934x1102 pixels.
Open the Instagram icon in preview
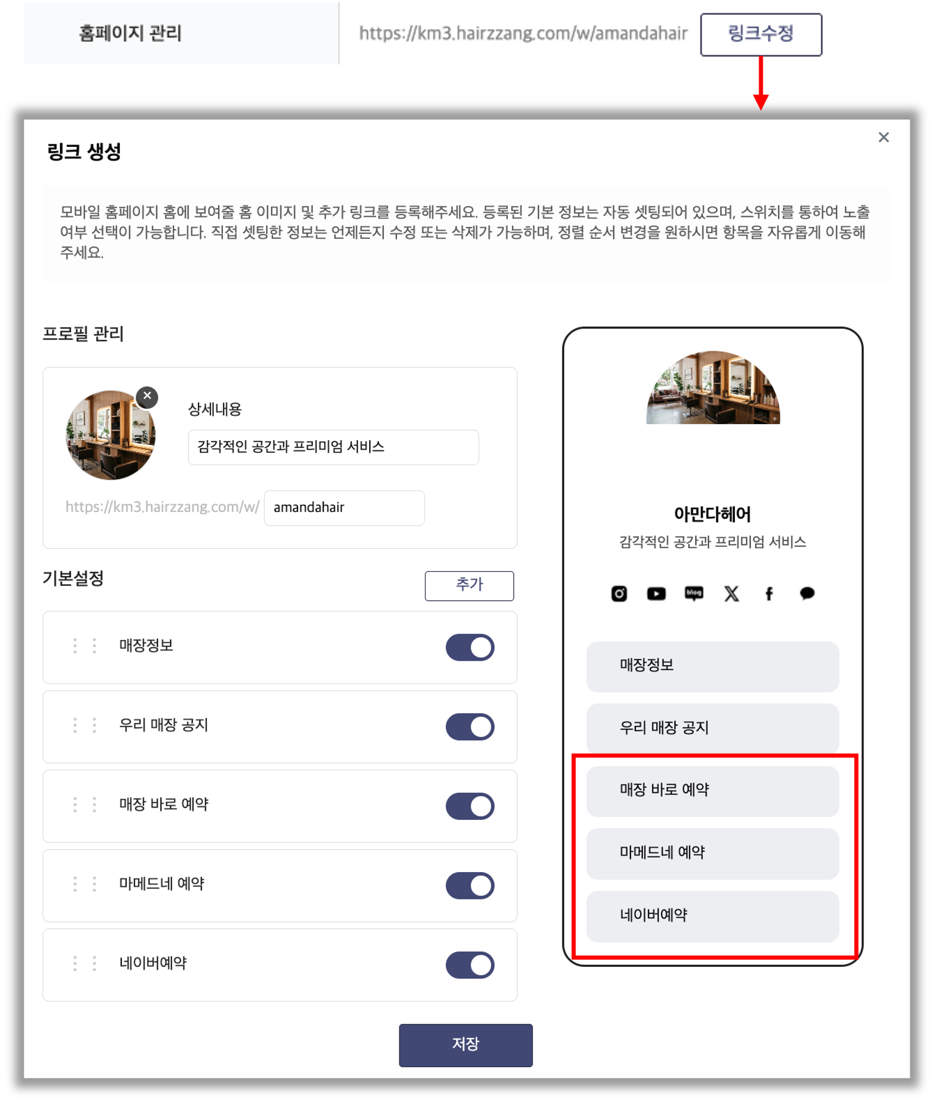click(619, 593)
